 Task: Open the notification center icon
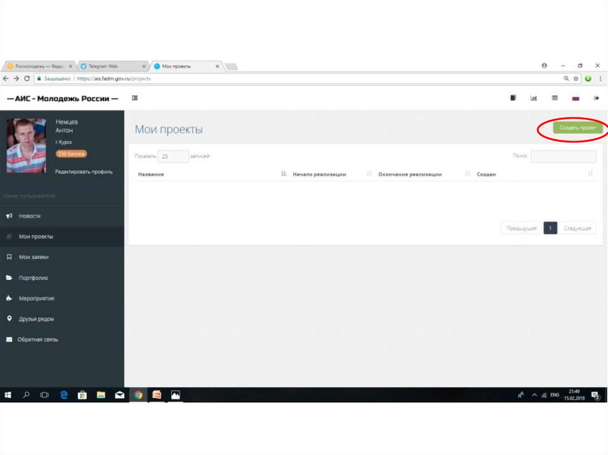click(596, 395)
